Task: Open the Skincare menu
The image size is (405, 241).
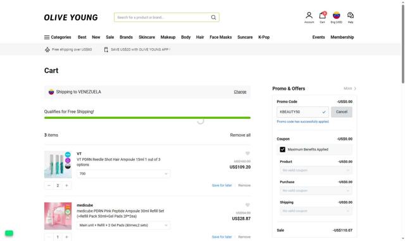Action: coord(147,37)
